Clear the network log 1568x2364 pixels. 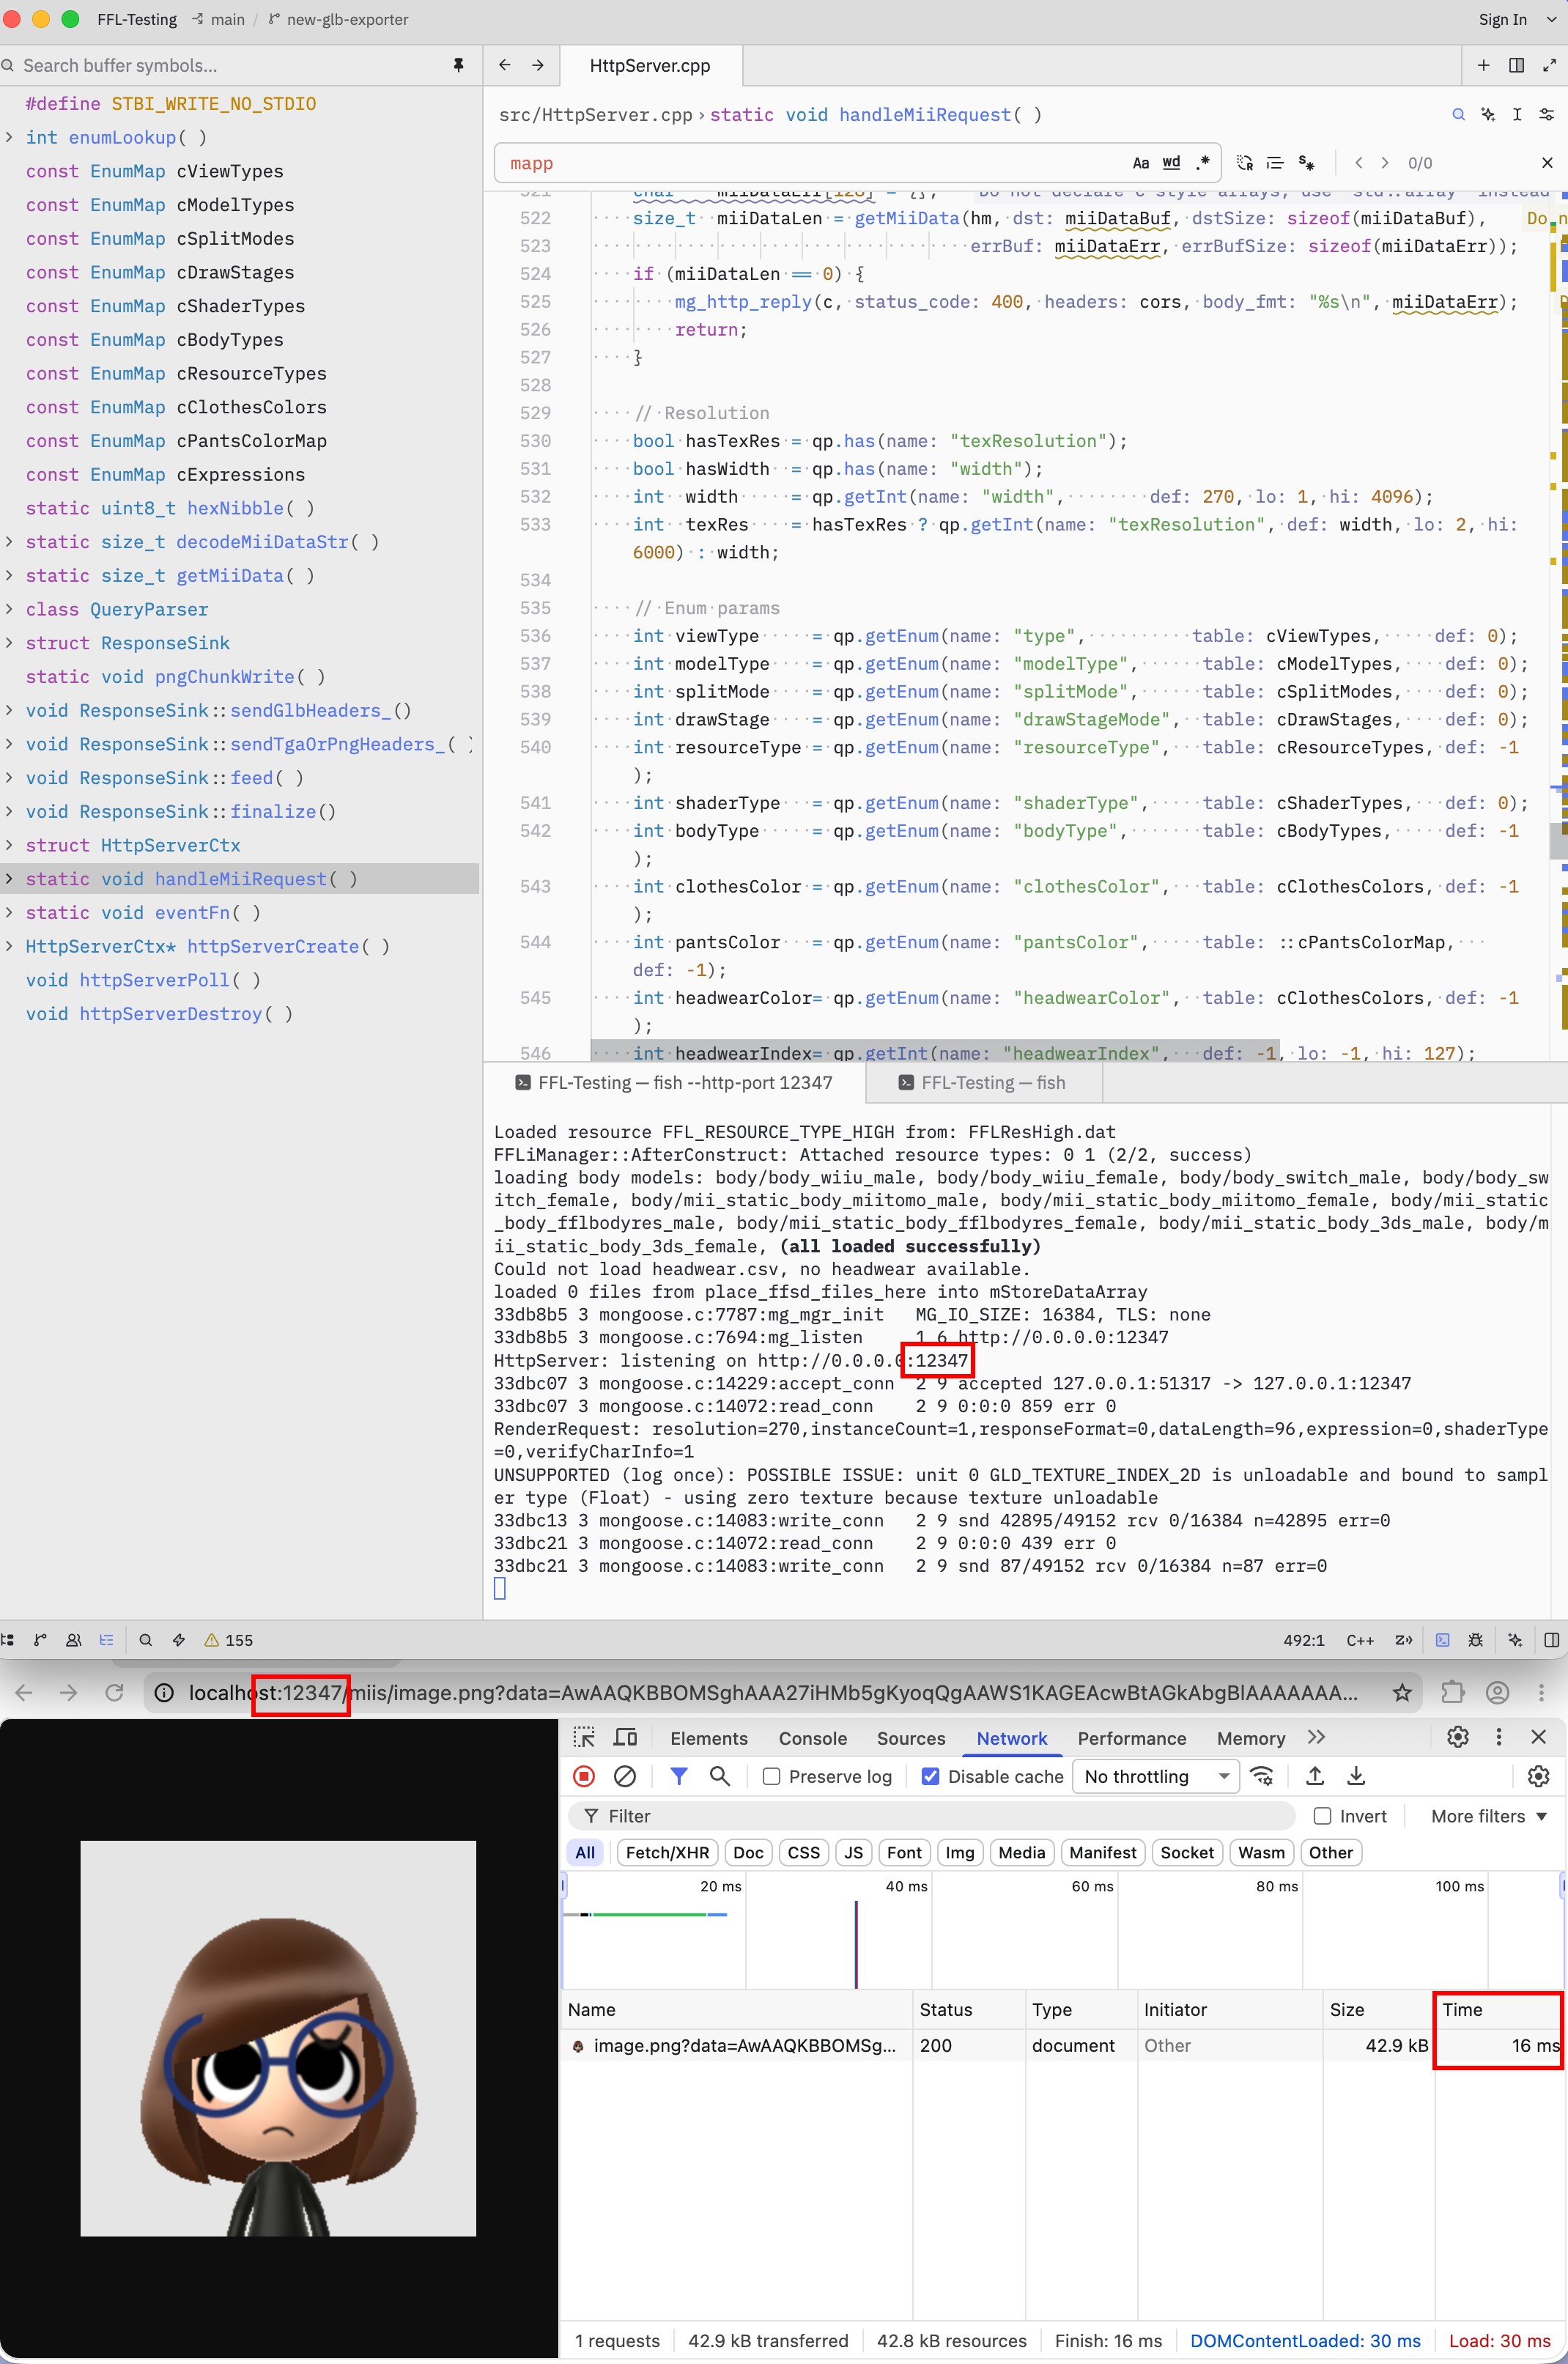625,1776
